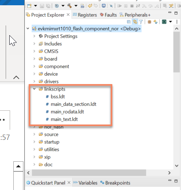The height and width of the screenshot is (190, 181).
Task: Collapse the linkscripts folder
Action: click(34, 89)
